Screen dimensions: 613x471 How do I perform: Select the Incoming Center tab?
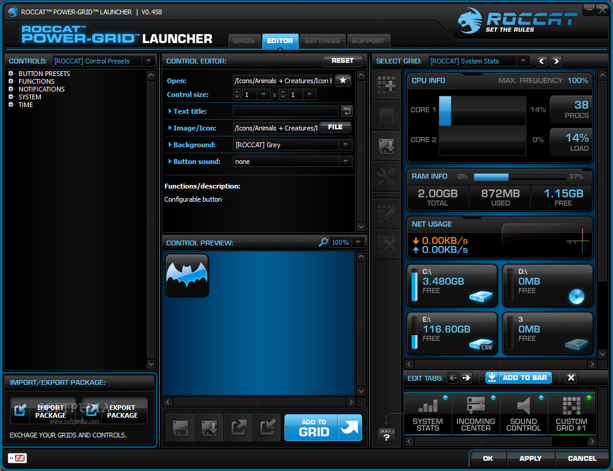tap(475, 414)
